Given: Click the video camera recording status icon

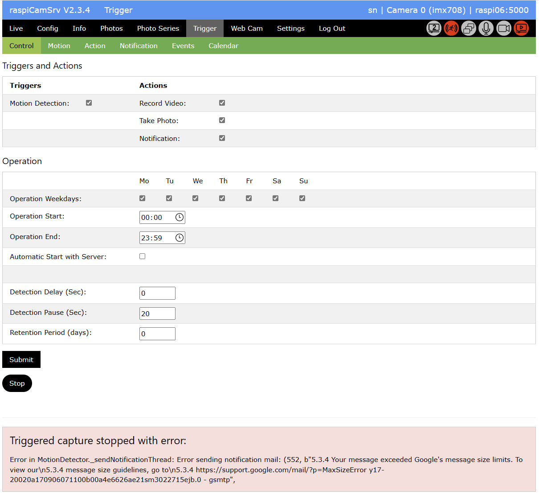Looking at the screenshot, I should (504, 29).
